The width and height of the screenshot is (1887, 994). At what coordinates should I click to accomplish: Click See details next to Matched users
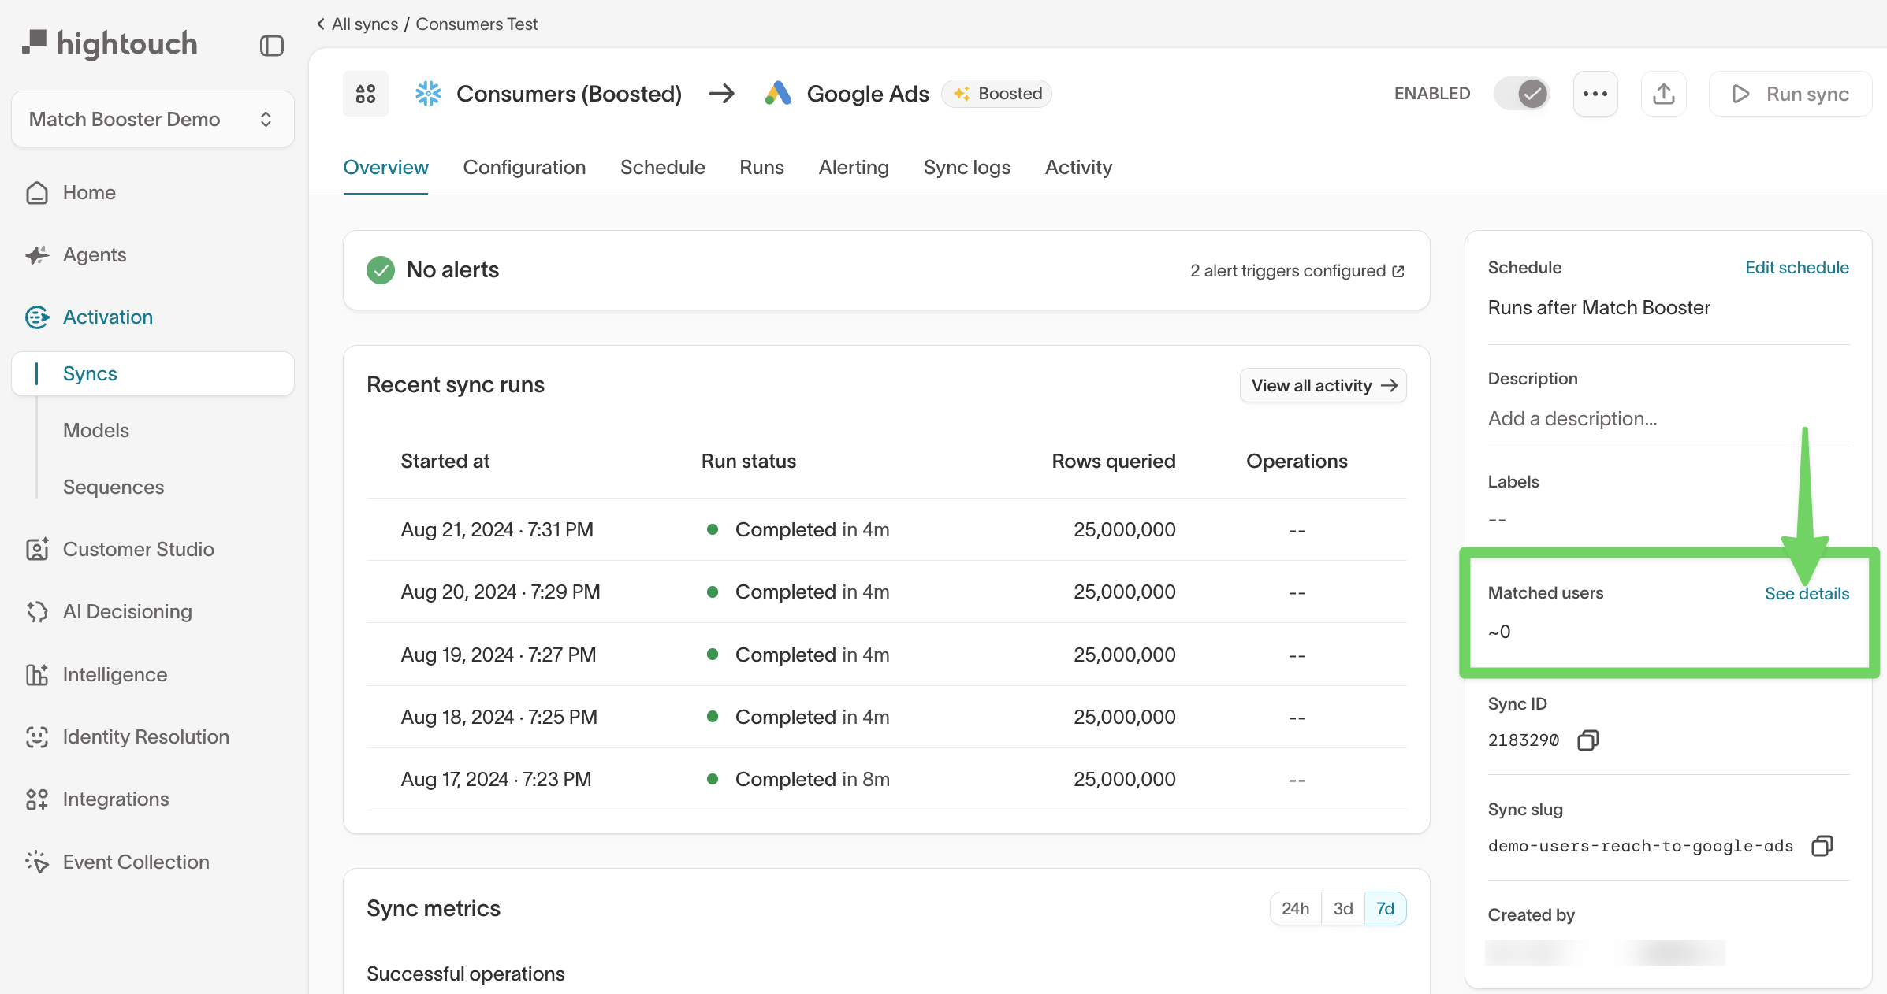coord(1807,593)
